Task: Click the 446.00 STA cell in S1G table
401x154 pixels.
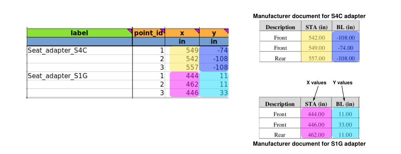Action: (316, 124)
